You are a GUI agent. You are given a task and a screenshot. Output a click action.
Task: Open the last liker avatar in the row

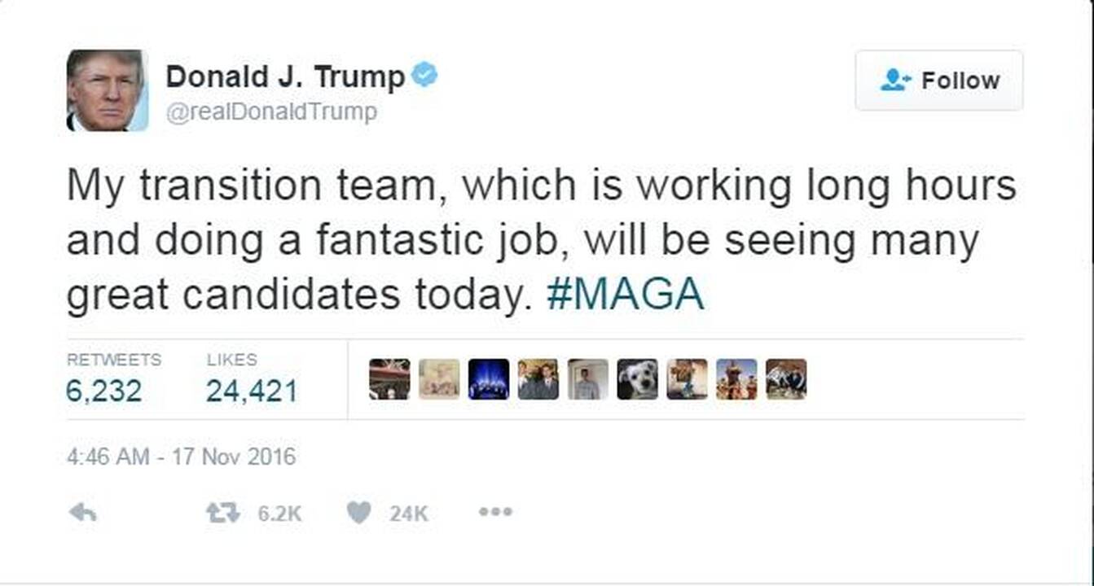[x=786, y=379]
